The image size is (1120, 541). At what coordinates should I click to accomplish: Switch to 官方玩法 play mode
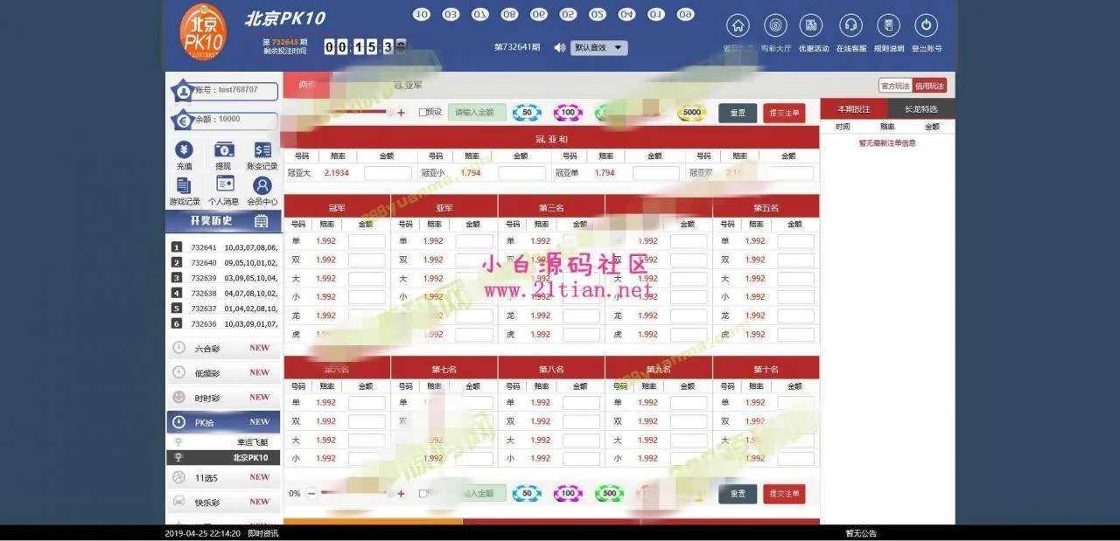click(x=894, y=86)
